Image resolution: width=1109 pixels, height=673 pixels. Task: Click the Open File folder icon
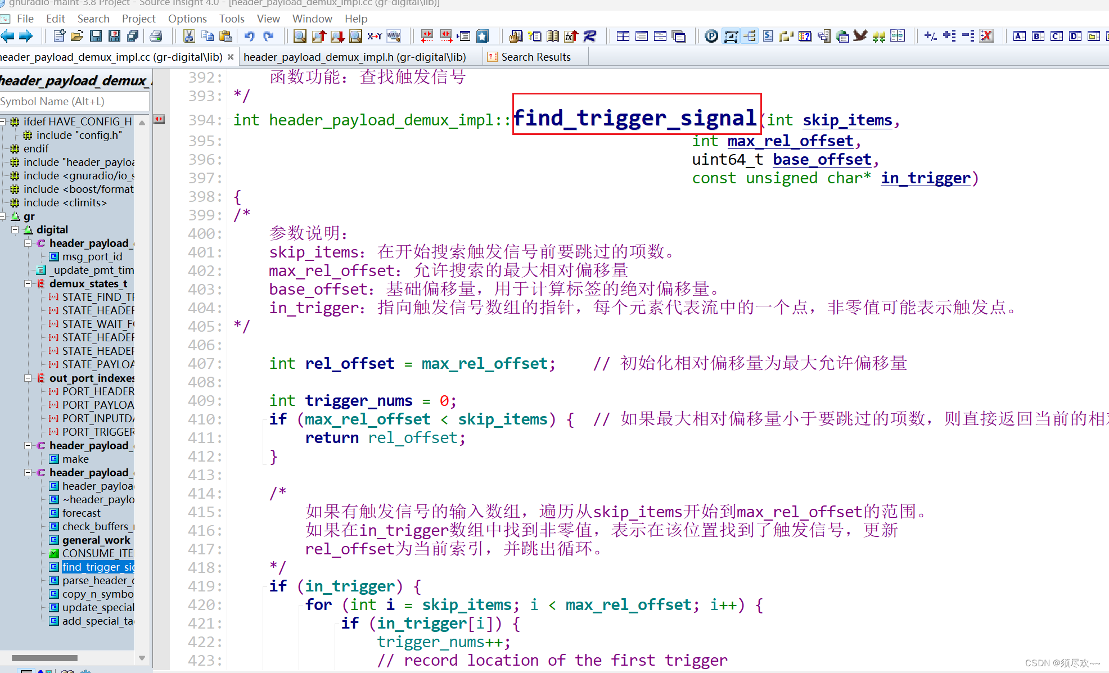click(77, 37)
